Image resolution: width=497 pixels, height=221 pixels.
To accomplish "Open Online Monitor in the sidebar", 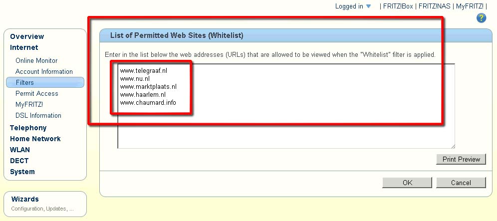I will pyautogui.click(x=36, y=60).
